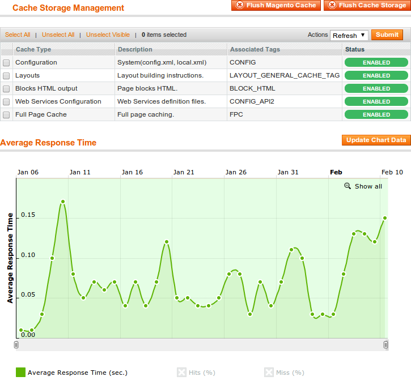Click the Flush Cache Storage button
This screenshot has height=385, width=411.
tap(368, 5)
